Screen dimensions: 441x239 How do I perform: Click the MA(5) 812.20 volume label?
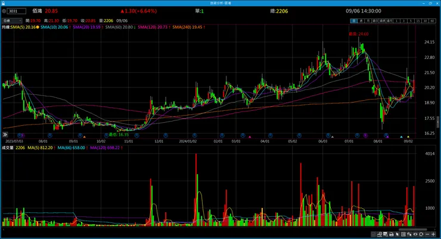pyautogui.click(x=41, y=148)
